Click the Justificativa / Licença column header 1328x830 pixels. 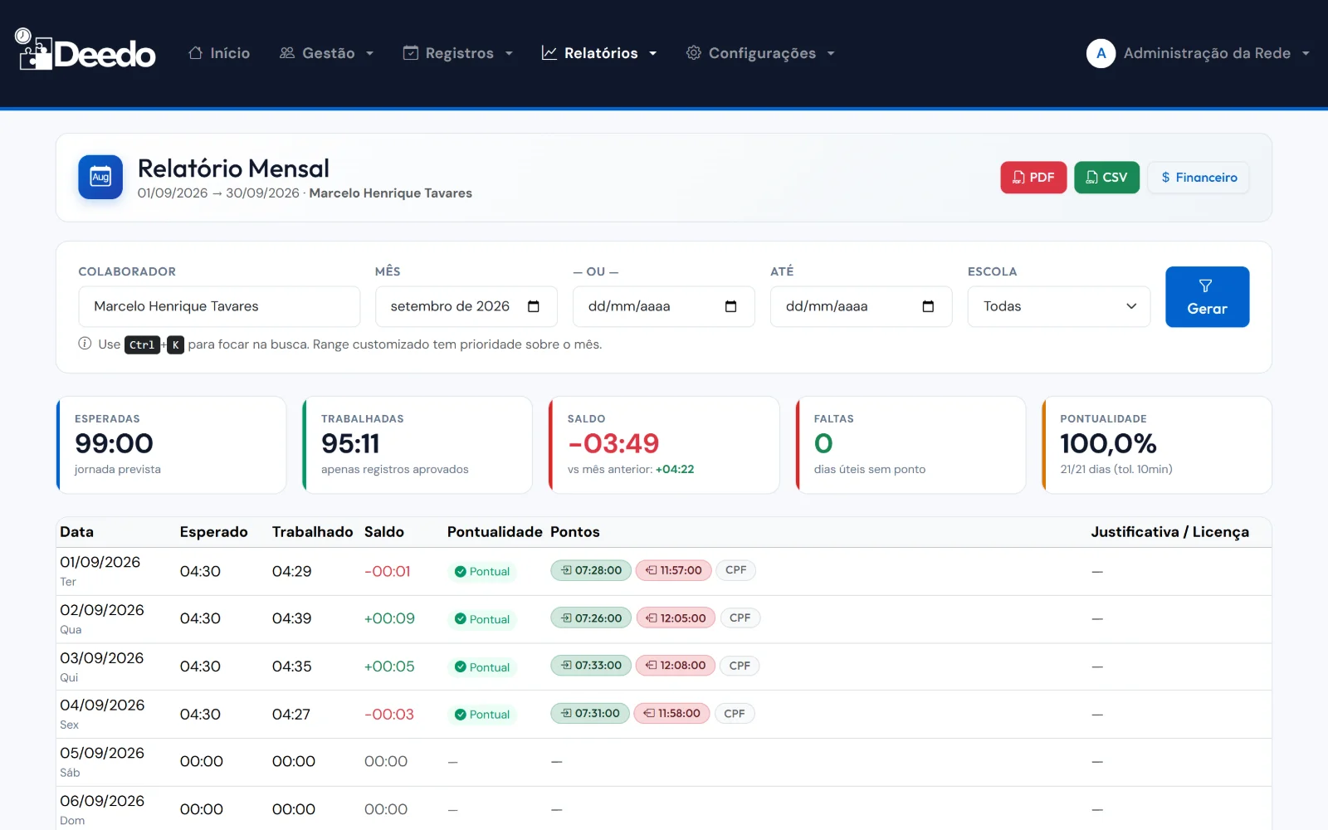point(1169,532)
